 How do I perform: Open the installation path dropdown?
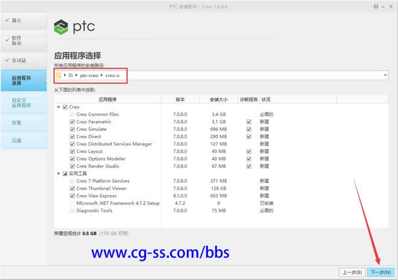[x=385, y=75]
